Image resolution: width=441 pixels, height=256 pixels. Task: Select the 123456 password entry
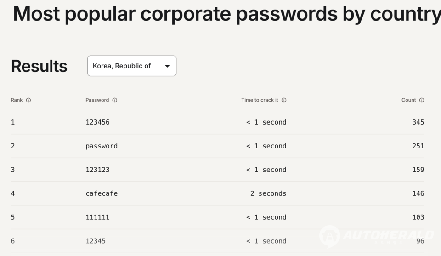(x=97, y=122)
